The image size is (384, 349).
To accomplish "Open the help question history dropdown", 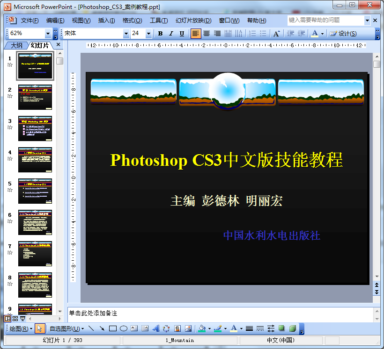I will tap(367, 20).
